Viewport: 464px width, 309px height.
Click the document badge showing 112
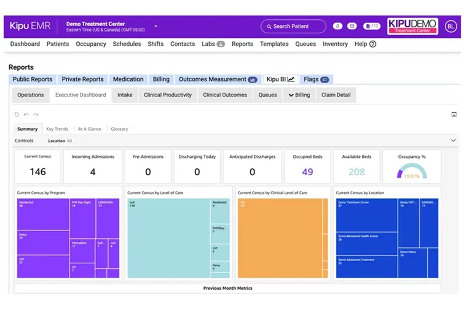pyautogui.click(x=372, y=26)
